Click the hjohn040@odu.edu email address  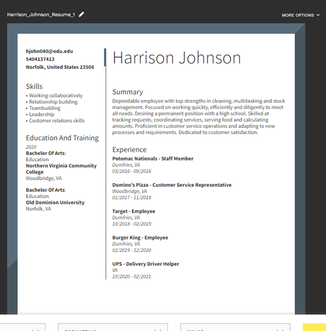(x=50, y=51)
